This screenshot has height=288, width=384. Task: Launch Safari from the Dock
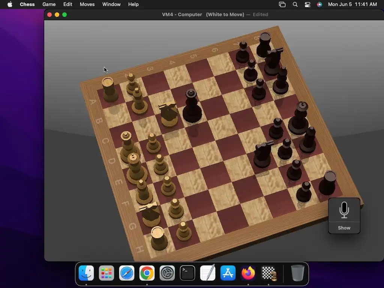pyautogui.click(x=127, y=273)
